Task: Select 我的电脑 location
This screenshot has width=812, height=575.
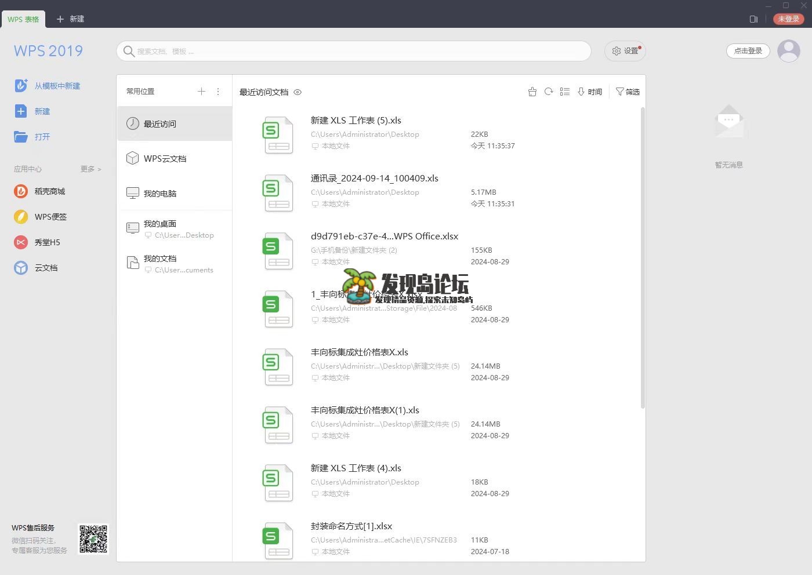Action: 175,193
